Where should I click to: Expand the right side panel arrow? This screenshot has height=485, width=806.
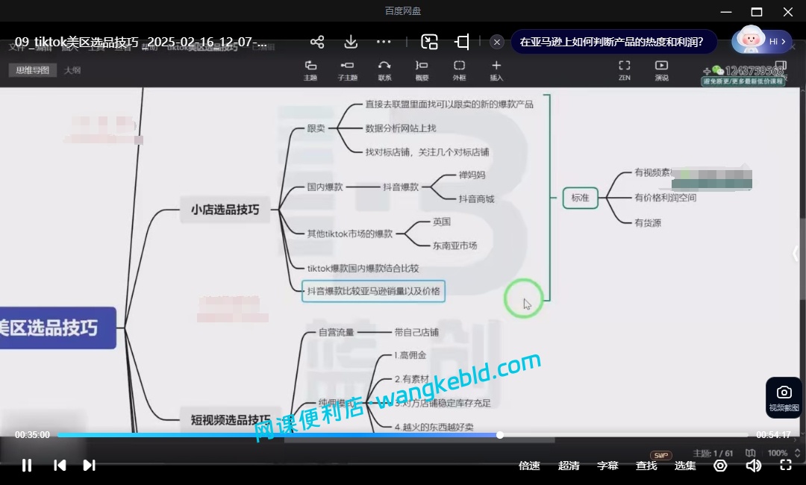[x=796, y=253]
